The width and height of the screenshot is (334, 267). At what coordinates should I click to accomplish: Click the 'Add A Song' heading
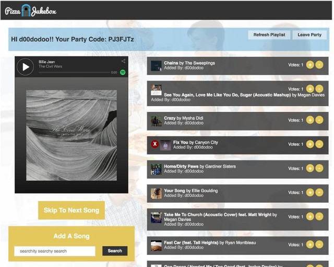tap(71, 236)
